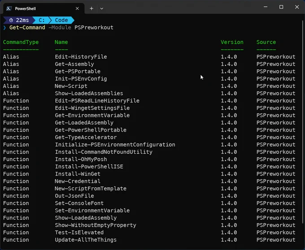The width and height of the screenshot is (305, 250).
Task: Click version 1.4.0 in Update-AllTheThings row
Action: (229, 240)
